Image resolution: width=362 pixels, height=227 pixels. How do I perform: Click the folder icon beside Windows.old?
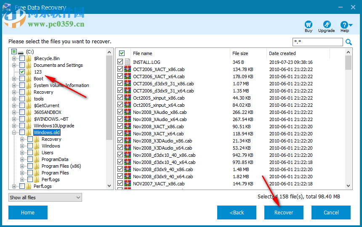point(28,132)
